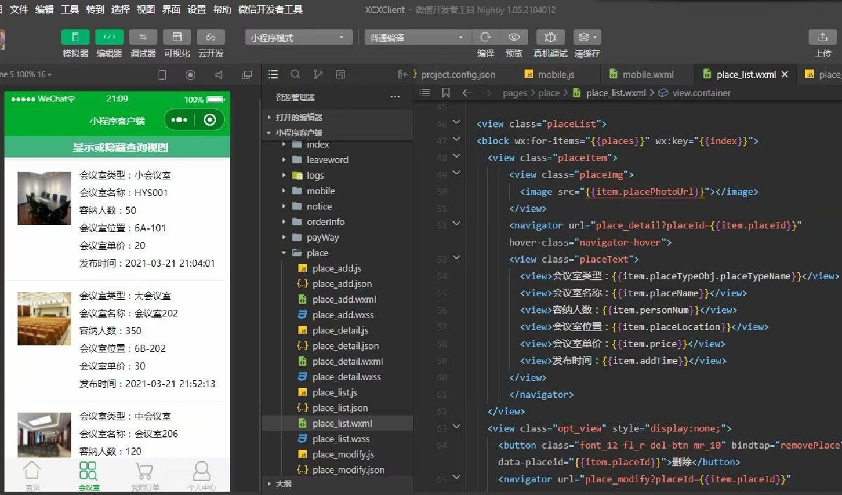Fold code at line 63
This screenshot has width=842, height=495.
coord(456,427)
